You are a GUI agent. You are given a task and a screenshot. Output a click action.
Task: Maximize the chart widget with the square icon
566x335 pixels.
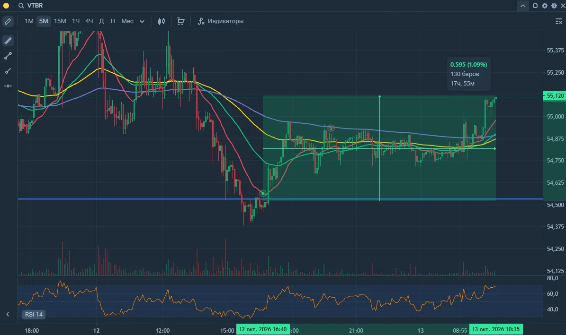pyautogui.click(x=535, y=5)
